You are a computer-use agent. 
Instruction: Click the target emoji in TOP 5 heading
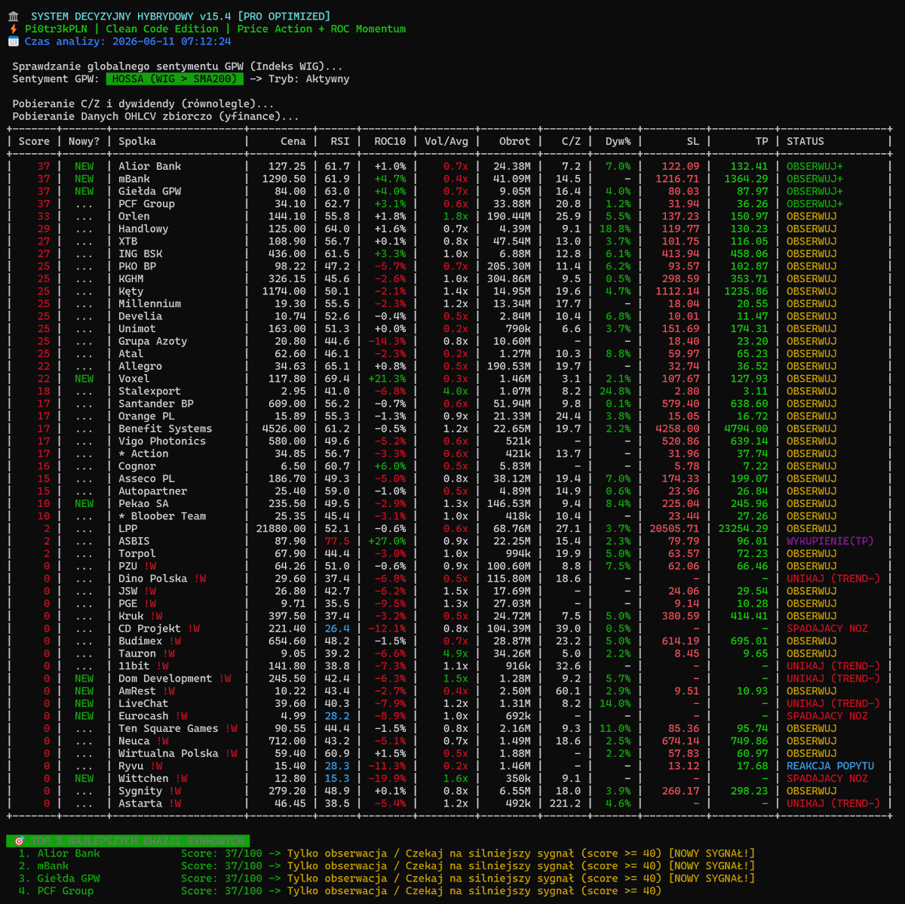19,841
